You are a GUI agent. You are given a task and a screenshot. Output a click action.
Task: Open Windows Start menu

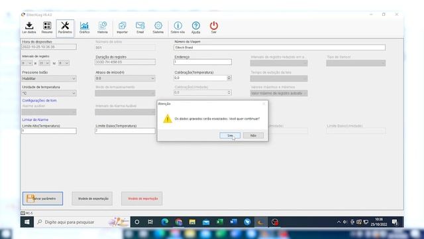click(x=27, y=222)
